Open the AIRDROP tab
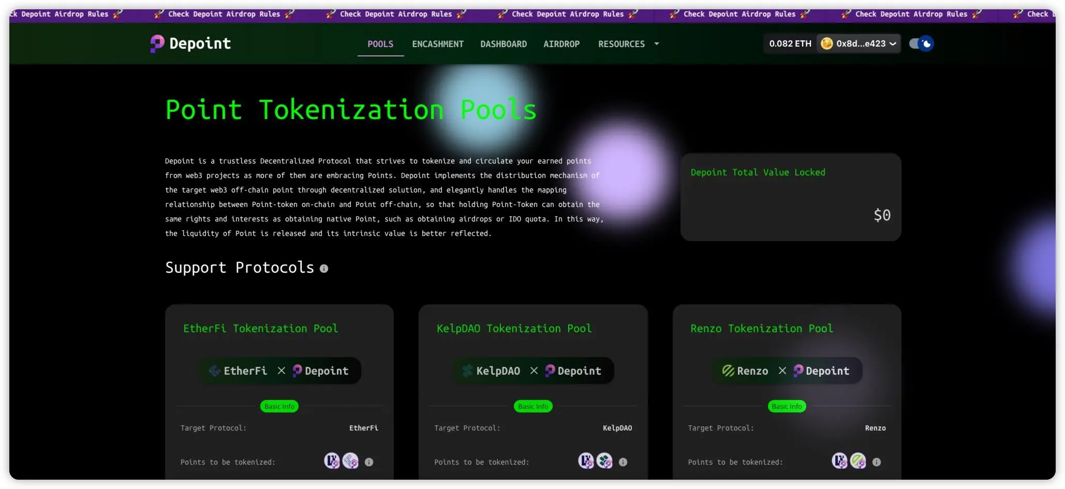The width and height of the screenshot is (1065, 489). 561,44
